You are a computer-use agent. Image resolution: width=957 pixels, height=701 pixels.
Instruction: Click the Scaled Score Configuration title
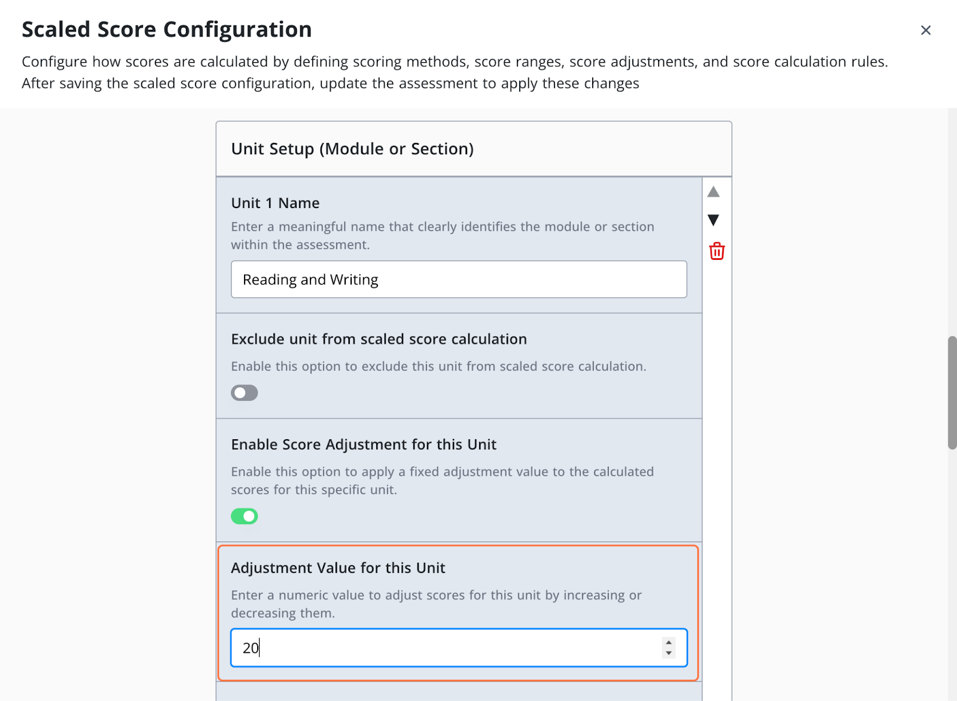(167, 29)
